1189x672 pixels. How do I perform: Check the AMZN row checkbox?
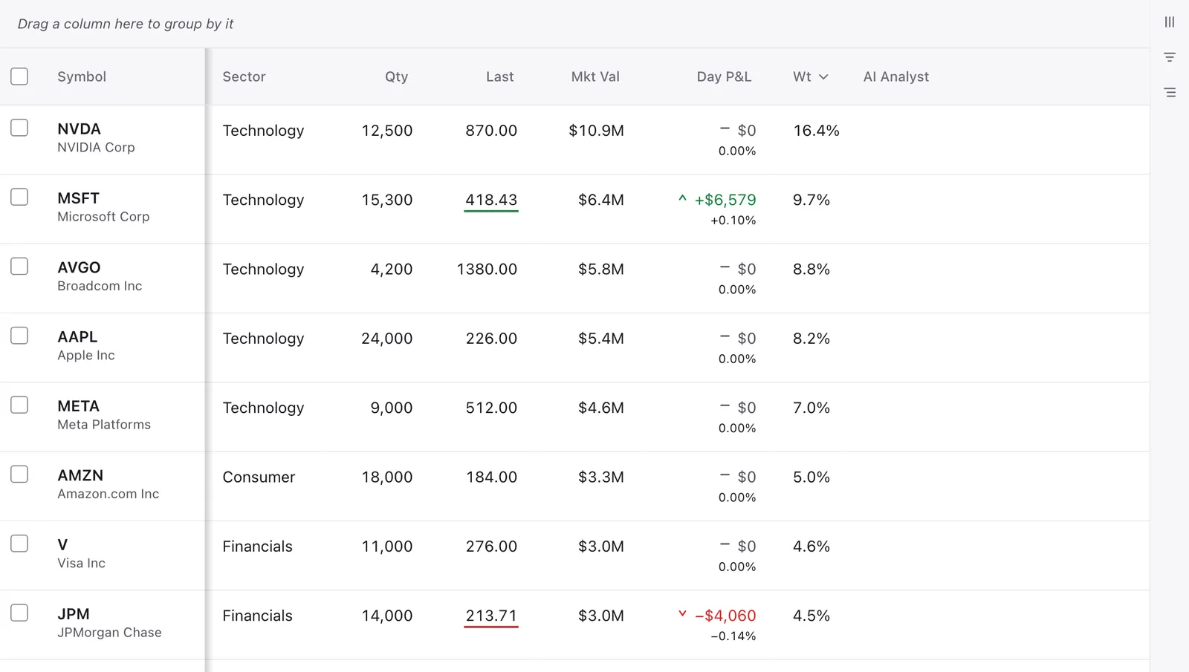19,474
